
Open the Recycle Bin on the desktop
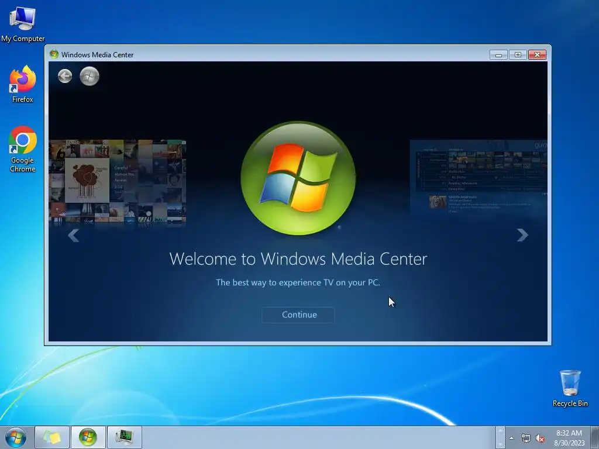pyautogui.click(x=570, y=388)
